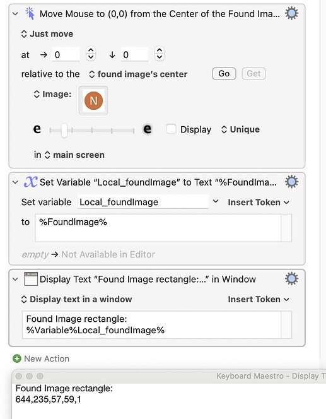Click the green New Action plus icon
326x419 pixels.
17,358
